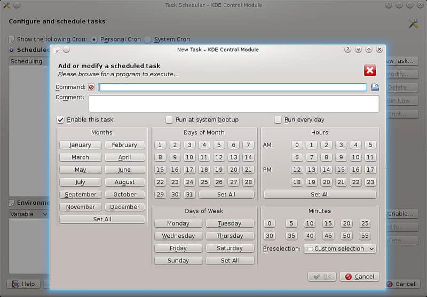Click the red error icon next to Command
The height and width of the screenshot is (297, 427).
click(x=91, y=87)
